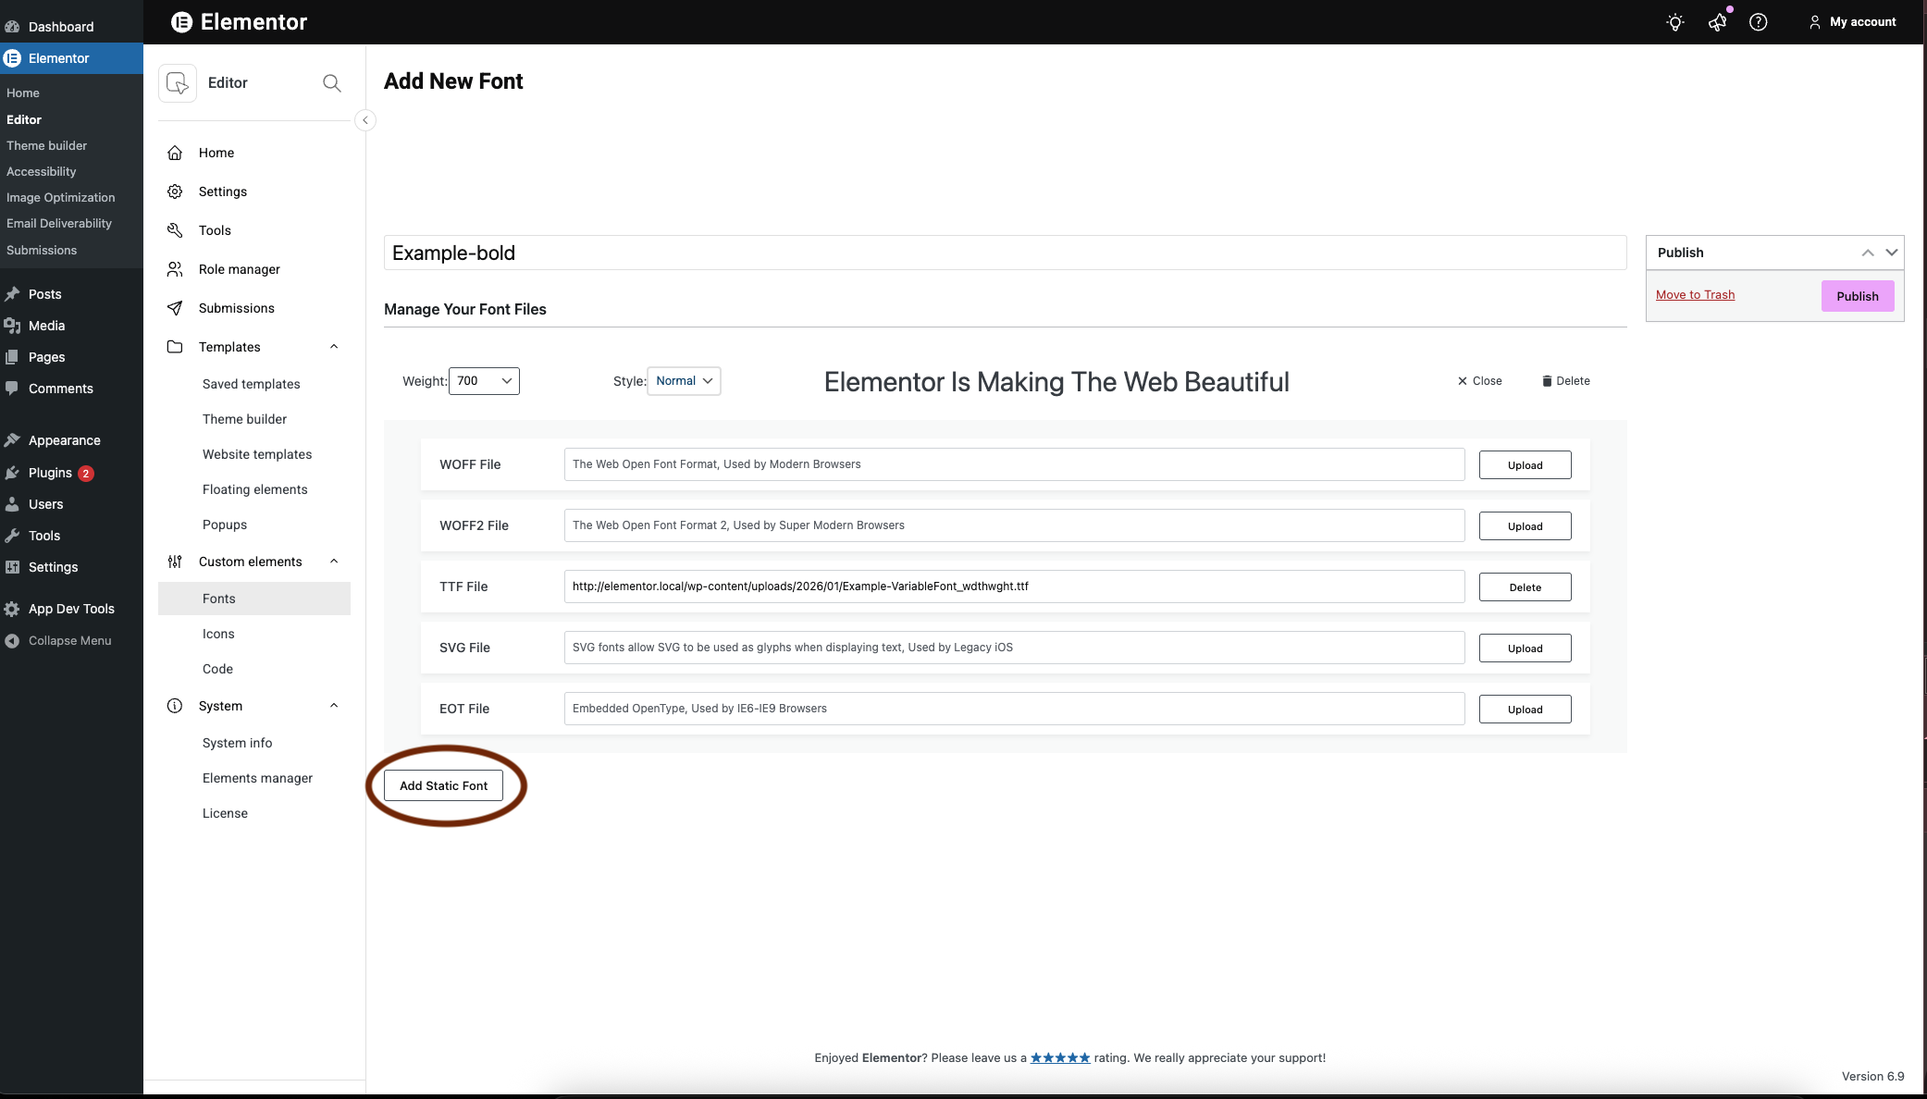Screen dimensions: 1927x1099
Task: Open the megaphone what's new notifications
Action: pyautogui.click(x=1717, y=22)
